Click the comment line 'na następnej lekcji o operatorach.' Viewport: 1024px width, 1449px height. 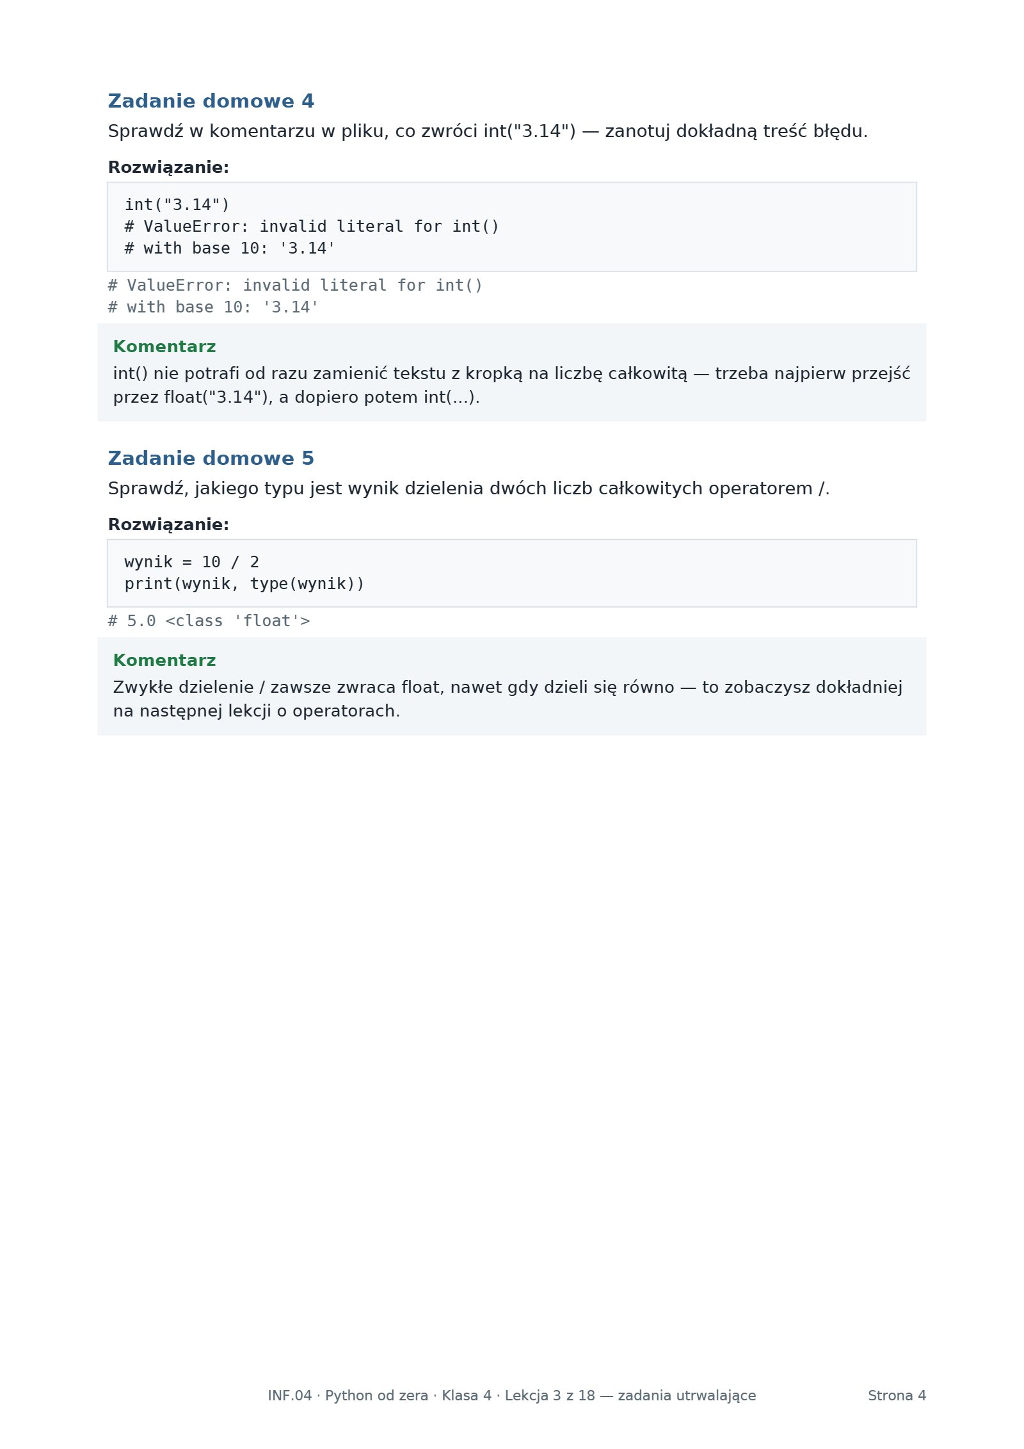[257, 711]
